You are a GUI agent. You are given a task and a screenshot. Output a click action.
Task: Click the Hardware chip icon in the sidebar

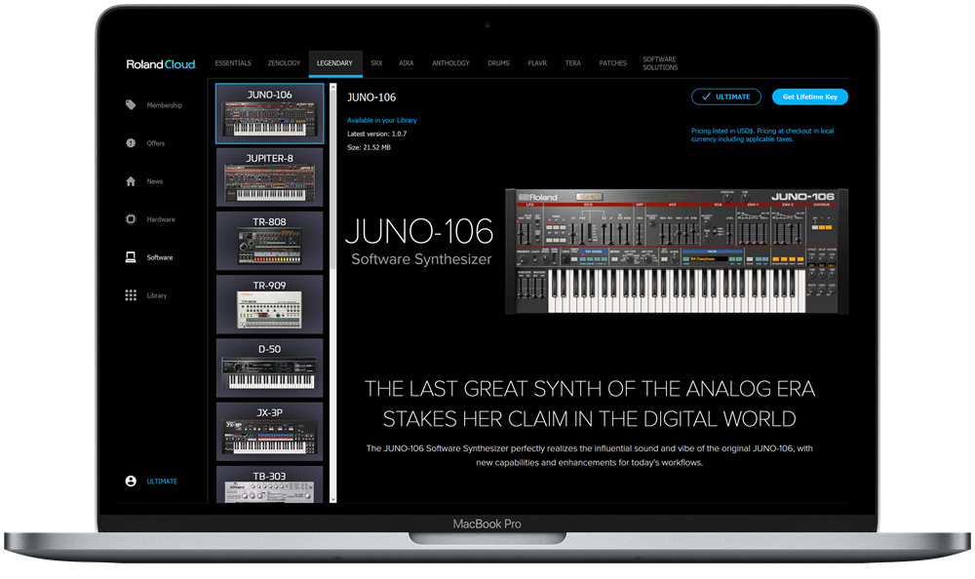point(131,219)
